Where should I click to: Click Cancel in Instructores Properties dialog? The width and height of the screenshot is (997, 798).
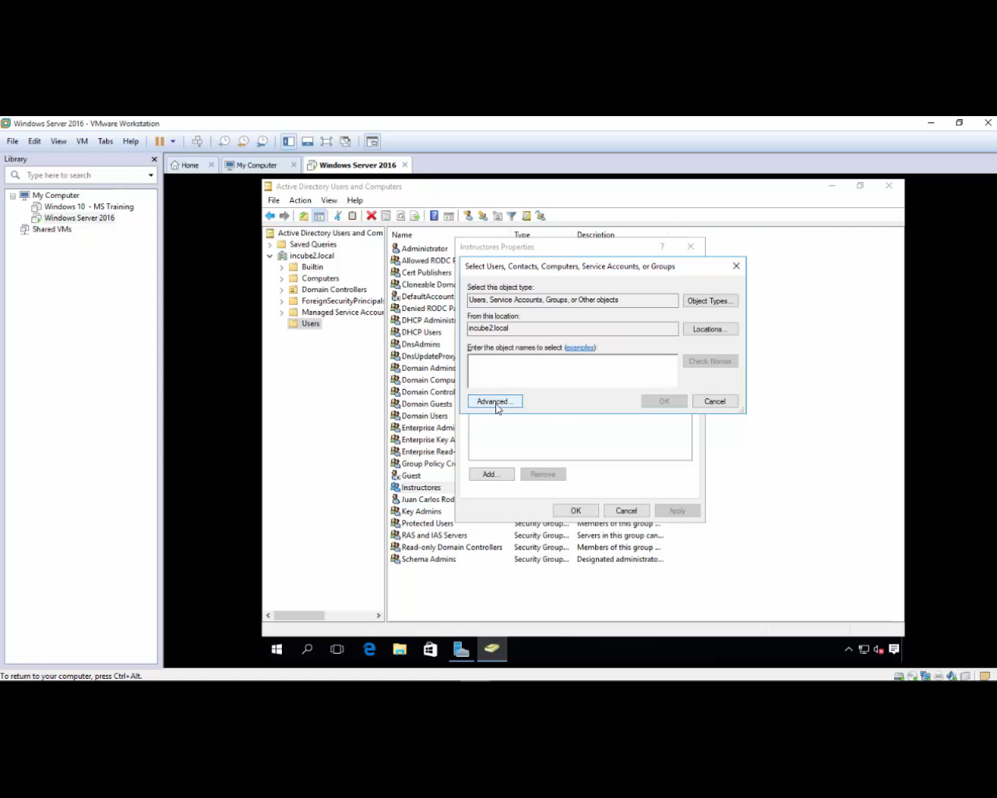coord(626,510)
